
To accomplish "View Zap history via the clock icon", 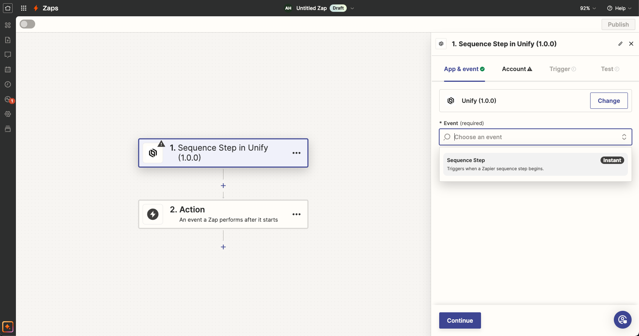I will point(7,84).
